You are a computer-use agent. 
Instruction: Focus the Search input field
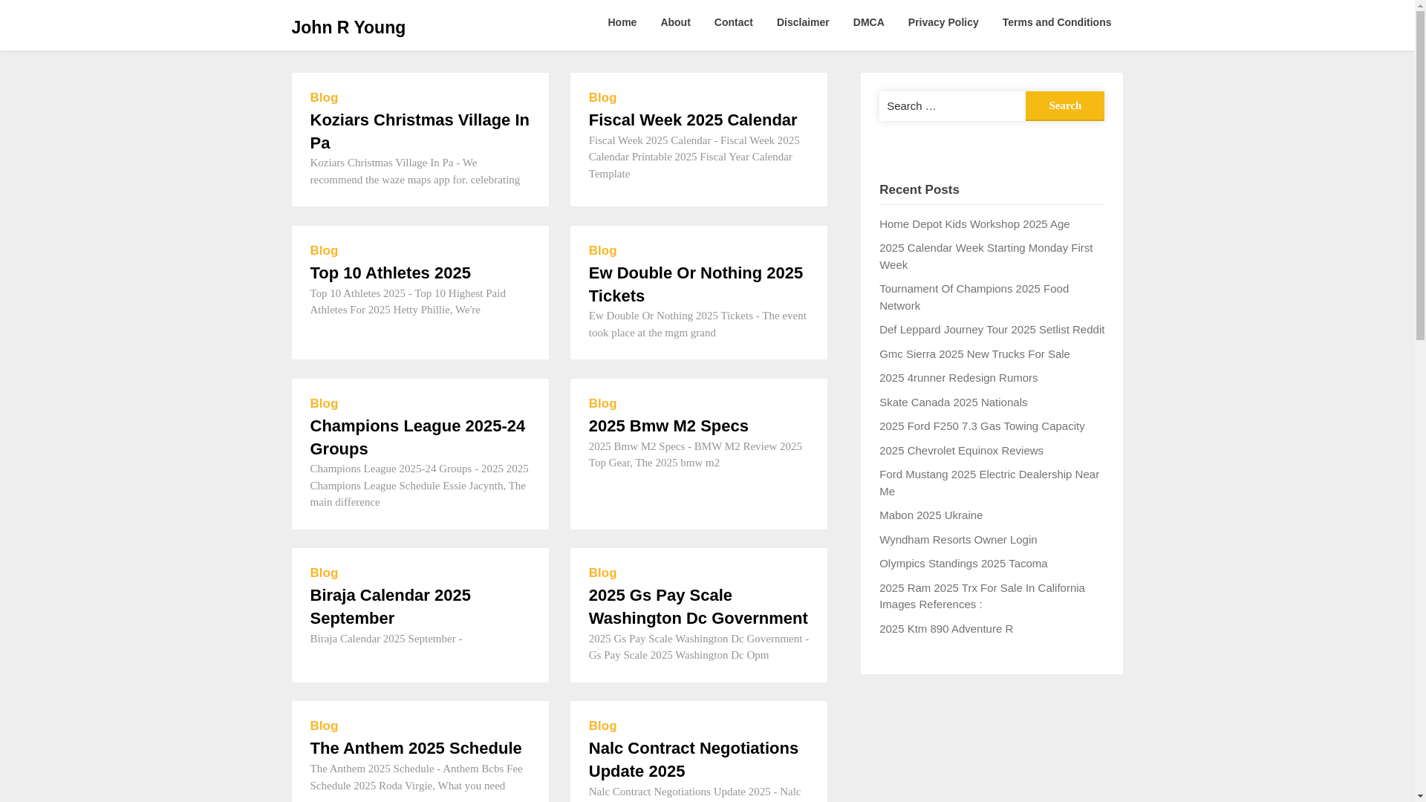(x=952, y=105)
